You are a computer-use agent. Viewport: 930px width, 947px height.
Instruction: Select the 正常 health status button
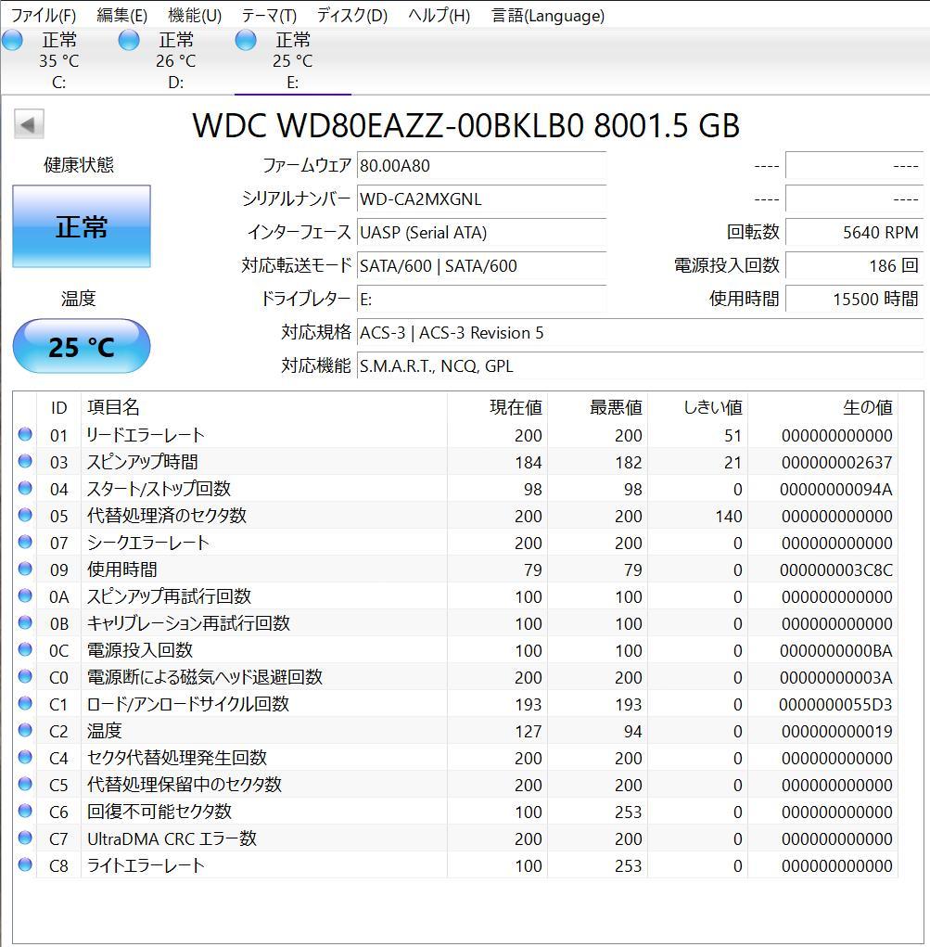(81, 225)
